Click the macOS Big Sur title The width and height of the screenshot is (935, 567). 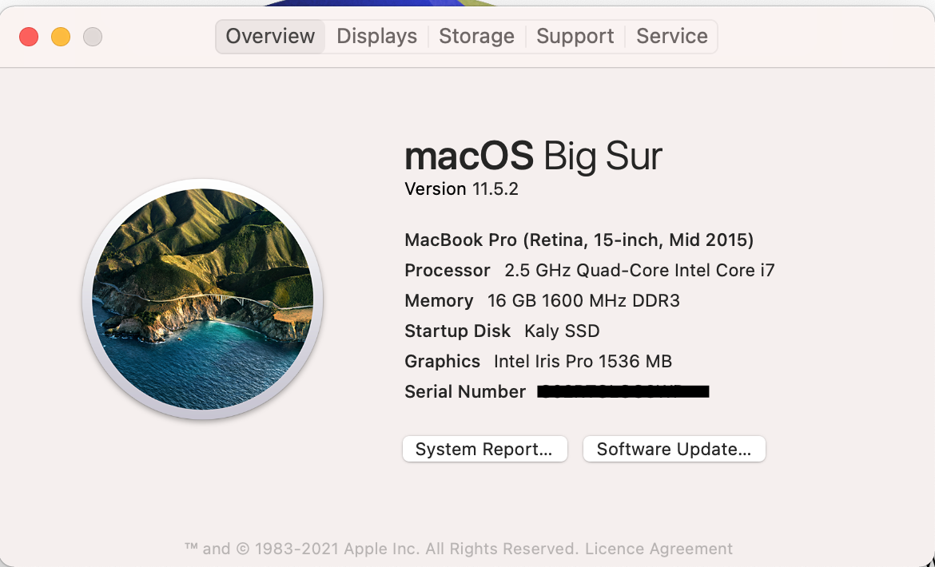click(x=533, y=157)
